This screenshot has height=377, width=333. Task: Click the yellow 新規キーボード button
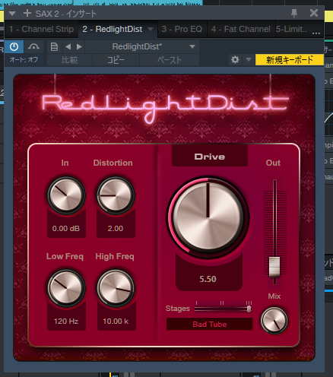(289, 60)
